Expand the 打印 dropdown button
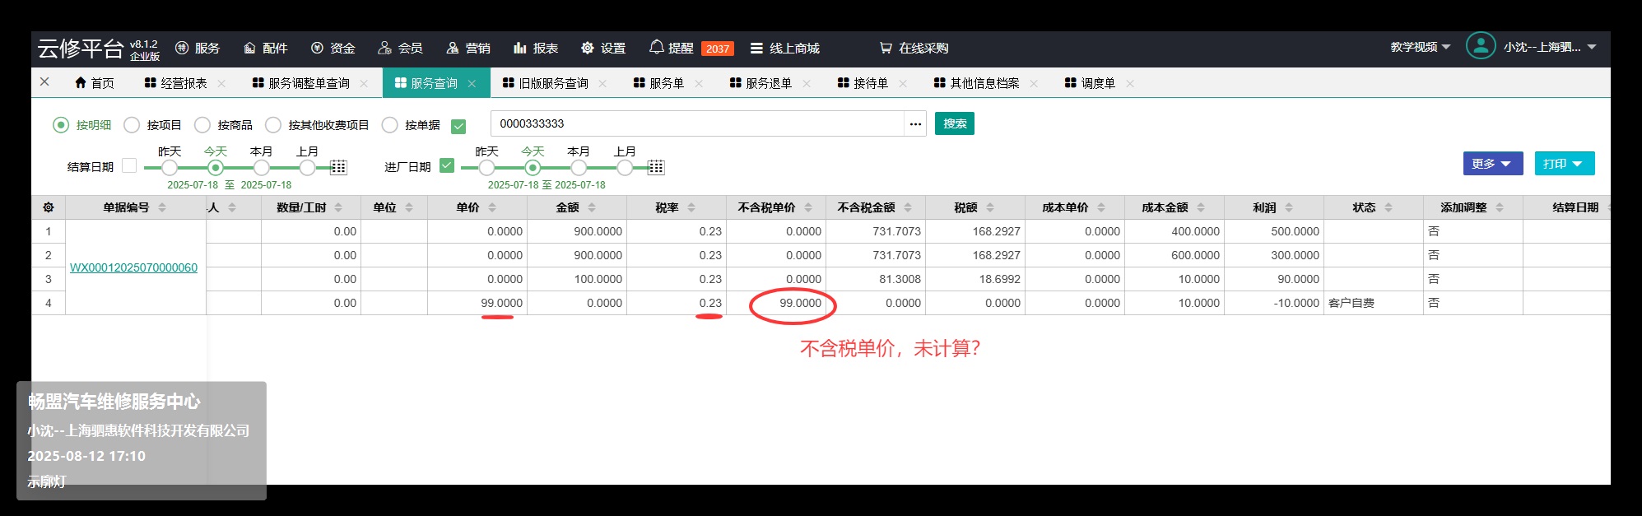The width and height of the screenshot is (1642, 516). click(1564, 164)
